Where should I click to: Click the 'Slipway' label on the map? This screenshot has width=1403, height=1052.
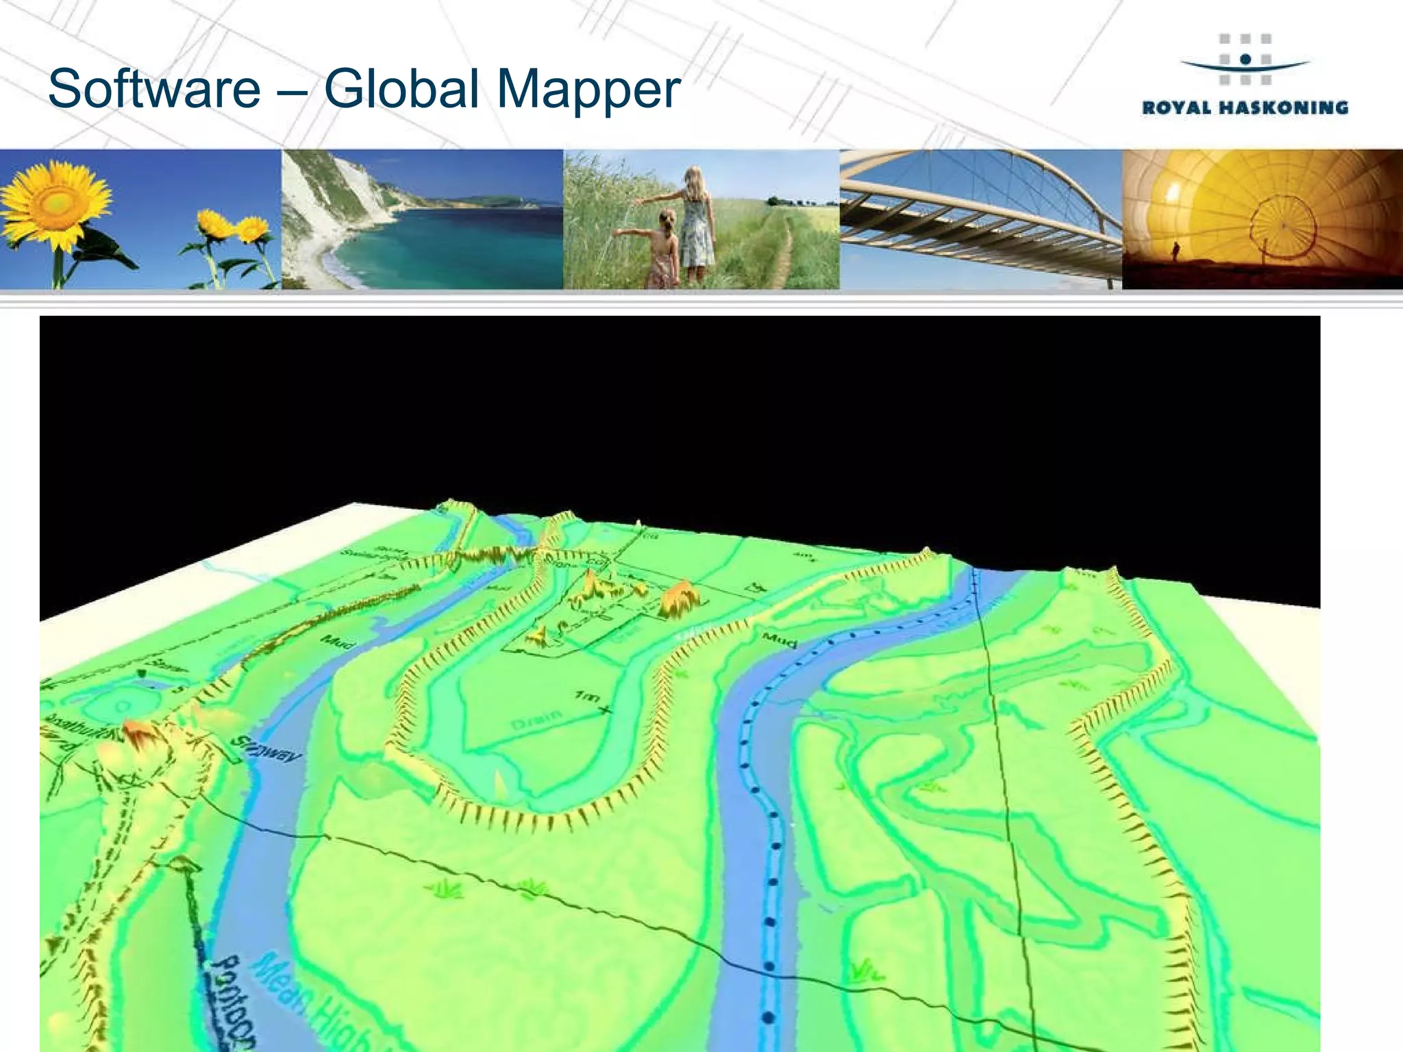(x=267, y=749)
